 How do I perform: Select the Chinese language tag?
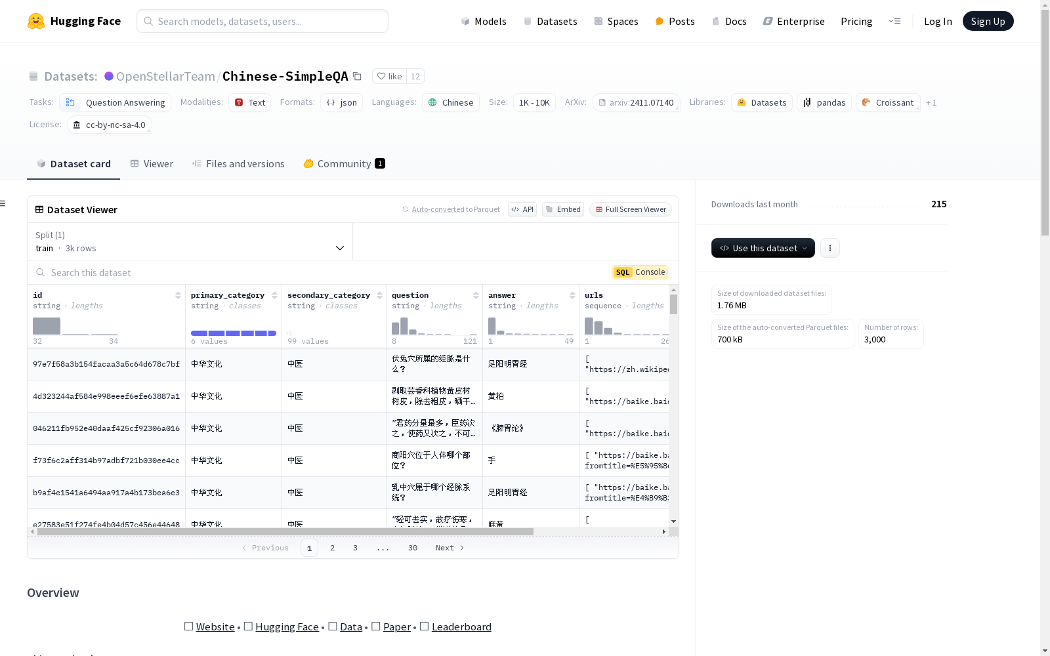point(451,102)
